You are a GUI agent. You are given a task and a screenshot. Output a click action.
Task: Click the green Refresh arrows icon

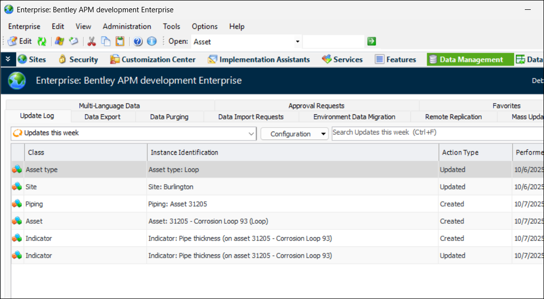tap(42, 41)
